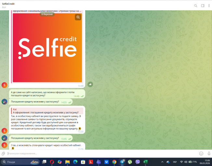The height and width of the screenshot is (166, 212).
Task: Start voice message with microphone icon
Action: pyautogui.click(x=209, y=153)
